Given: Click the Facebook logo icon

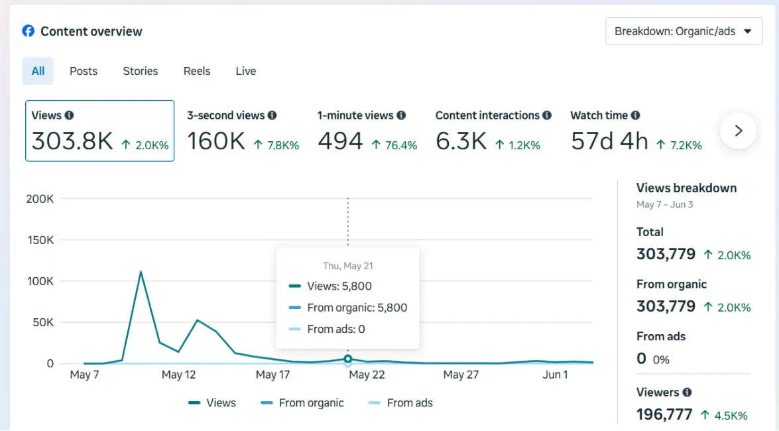Looking at the screenshot, I should 29,31.
